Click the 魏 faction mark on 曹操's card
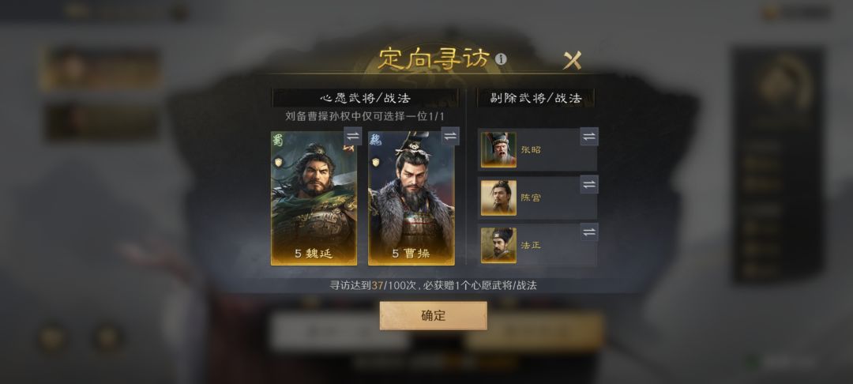 [x=375, y=141]
